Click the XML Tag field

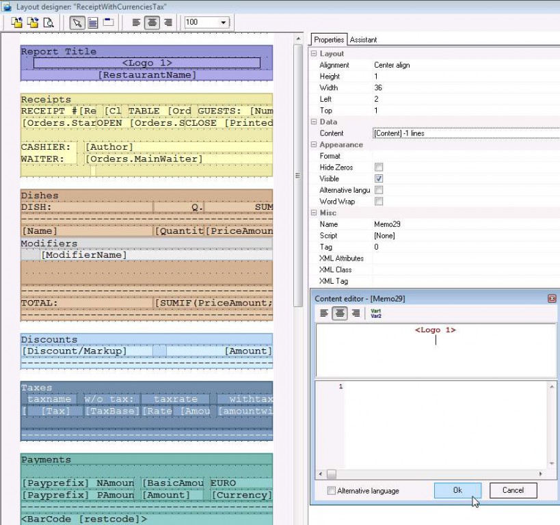point(466,282)
